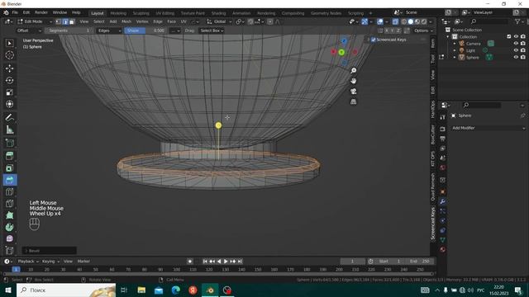Viewport: 529px width, 297px height.
Task: Enable face select mode
Action: [72, 21]
